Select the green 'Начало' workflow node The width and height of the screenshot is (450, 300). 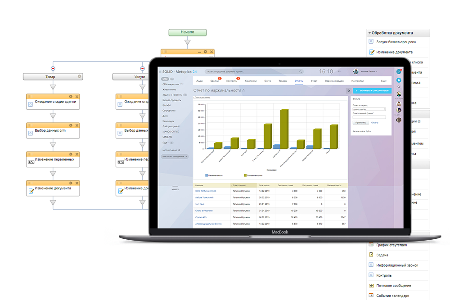pos(187,32)
